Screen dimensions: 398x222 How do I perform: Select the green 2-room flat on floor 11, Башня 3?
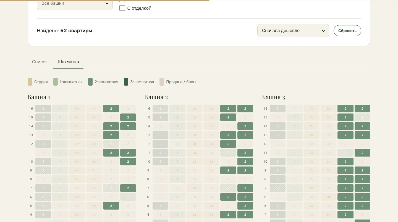coord(362,153)
